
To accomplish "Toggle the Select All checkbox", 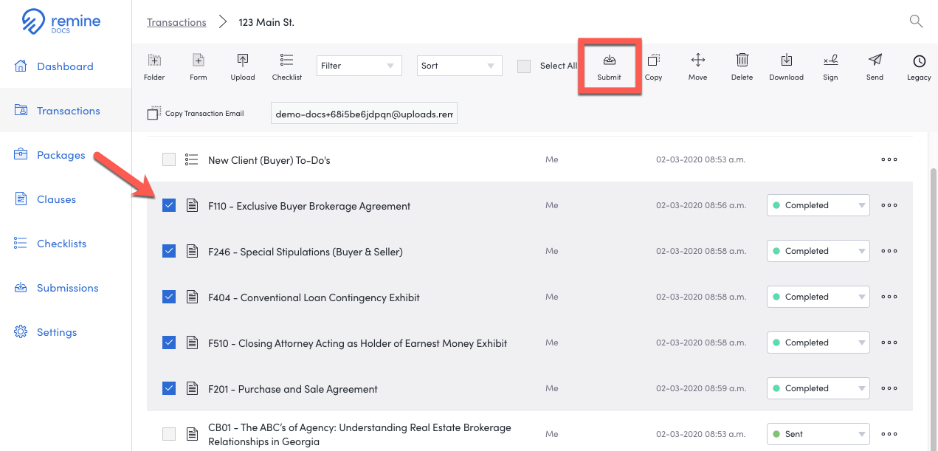I will point(524,66).
